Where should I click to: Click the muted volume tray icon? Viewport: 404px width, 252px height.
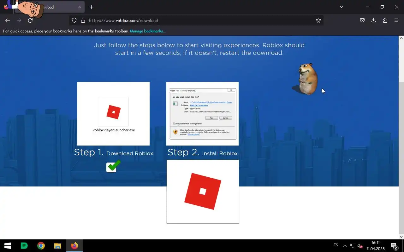[x=360, y=246]
